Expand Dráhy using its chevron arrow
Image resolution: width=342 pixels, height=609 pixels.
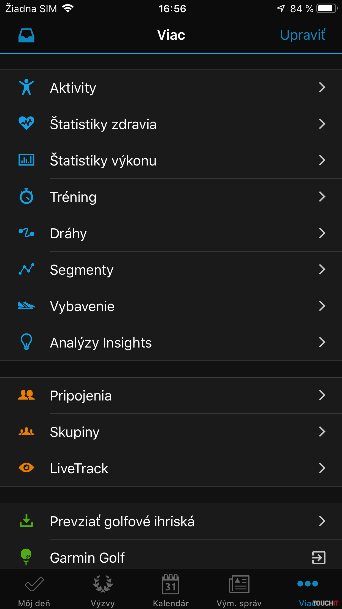click(322, 233)
